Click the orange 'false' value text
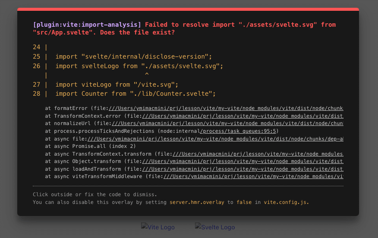 (244, 202)
